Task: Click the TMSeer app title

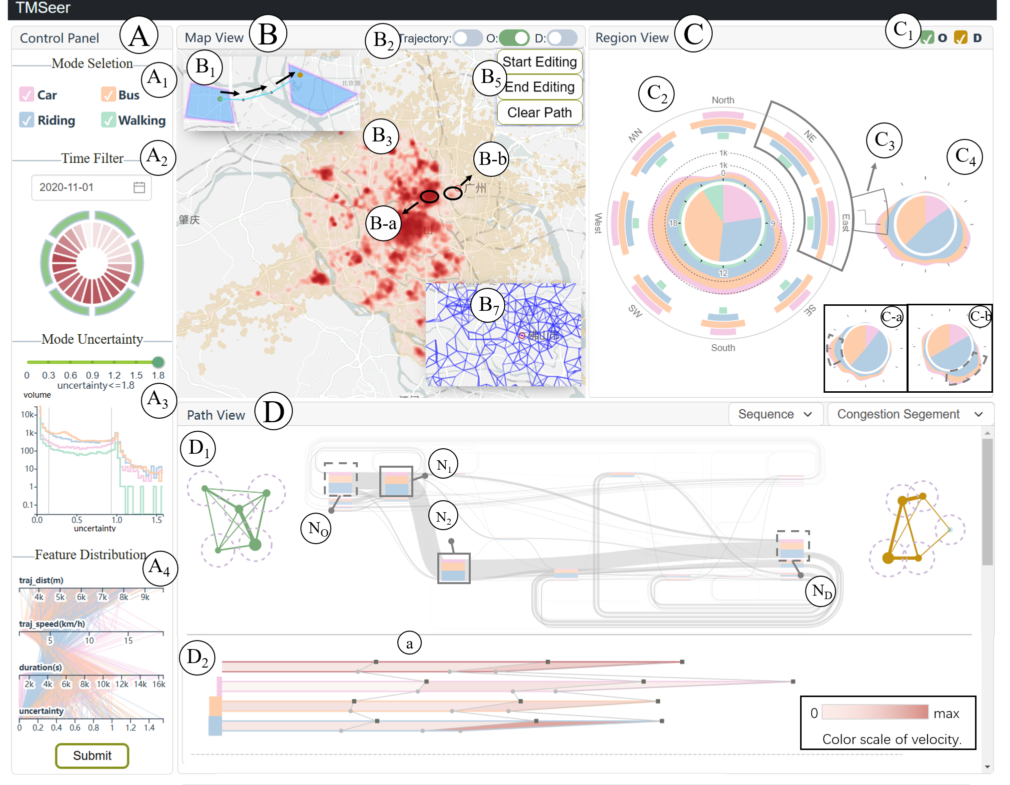Action: pyautogui.click(x=43, y=8)
